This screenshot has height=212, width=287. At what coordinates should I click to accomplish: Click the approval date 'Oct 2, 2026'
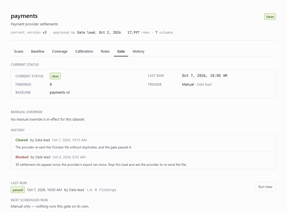click(x=110, y=32)
